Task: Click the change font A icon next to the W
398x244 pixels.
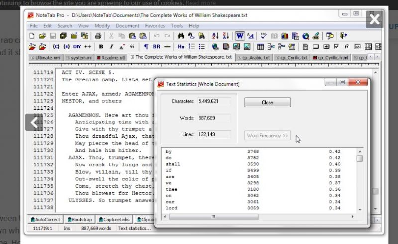Action: point(250,36)
